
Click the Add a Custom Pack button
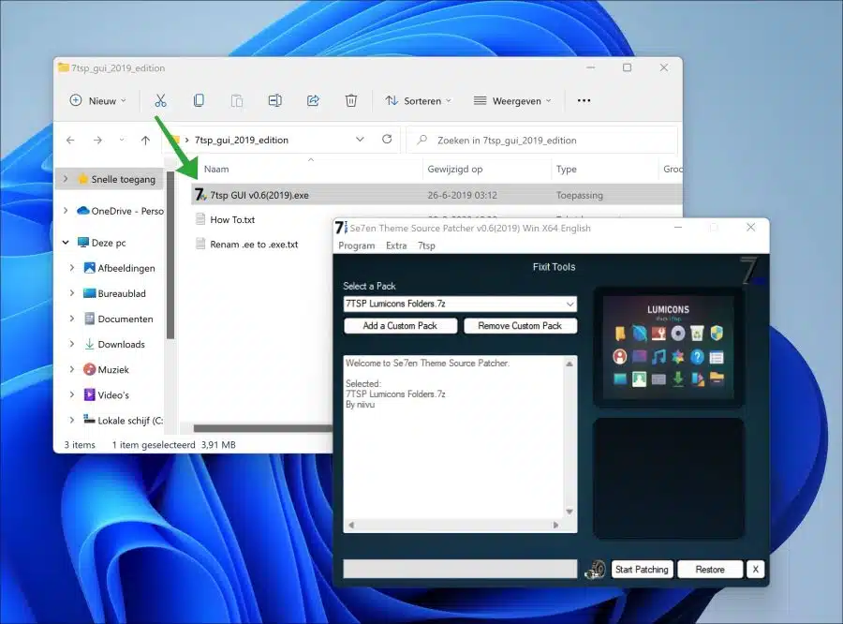click(x=401, y=325)
